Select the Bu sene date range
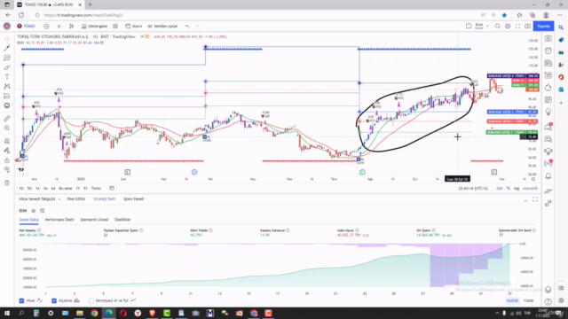Image resolution: width=568 pixels, height=319 pixels. tap(66, 189)
